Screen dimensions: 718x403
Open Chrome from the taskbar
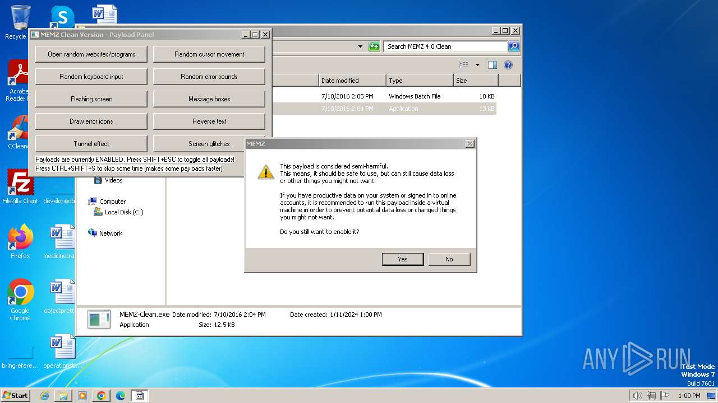(x=102, y=396)
